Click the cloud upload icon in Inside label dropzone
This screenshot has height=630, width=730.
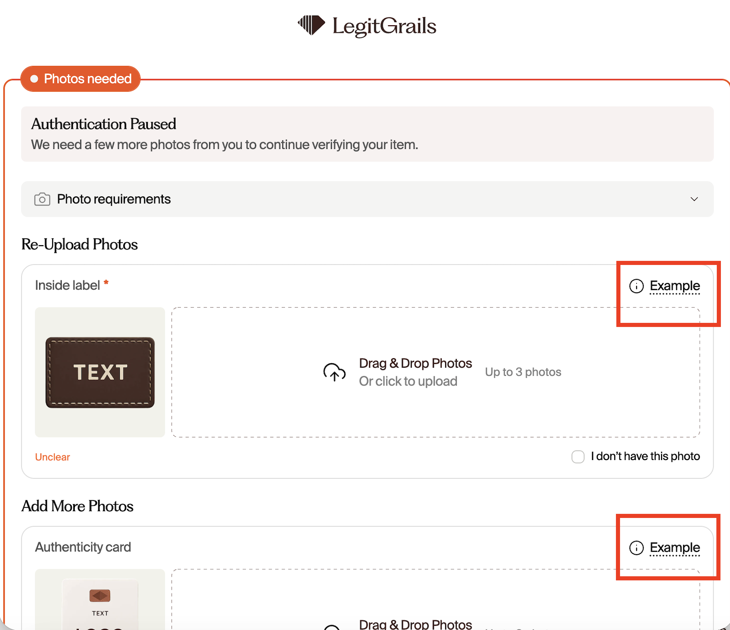point(334,372)
